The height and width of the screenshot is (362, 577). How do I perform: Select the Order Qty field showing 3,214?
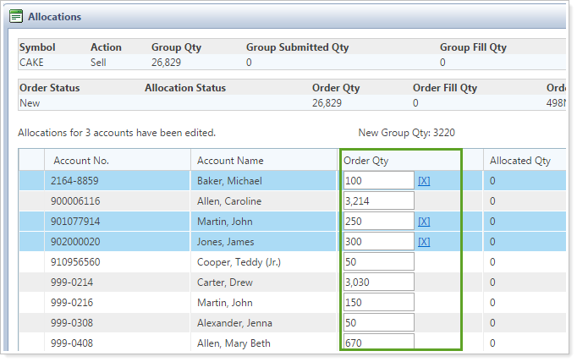pyautogui.click(x=378, y=201)
